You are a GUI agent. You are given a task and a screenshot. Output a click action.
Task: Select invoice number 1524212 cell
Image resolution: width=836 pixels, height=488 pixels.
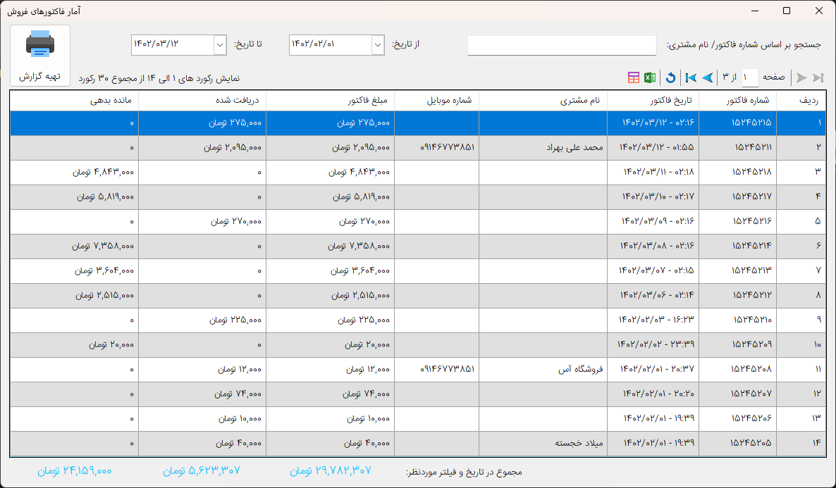[x=738, y=295]
